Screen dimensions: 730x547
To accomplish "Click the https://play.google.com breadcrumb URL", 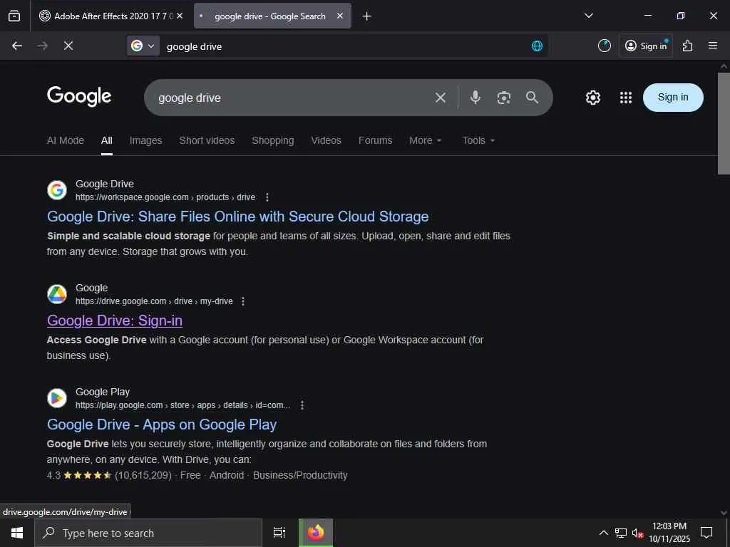I will [x=182, y=405].
